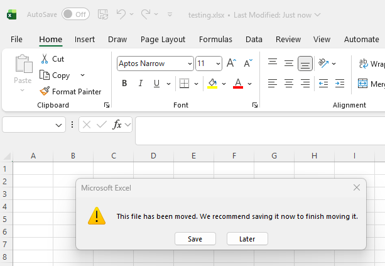Viewport: 385px width, 266px height.
Task: Open Fill Color palette arrow
Action: (224, 84)
